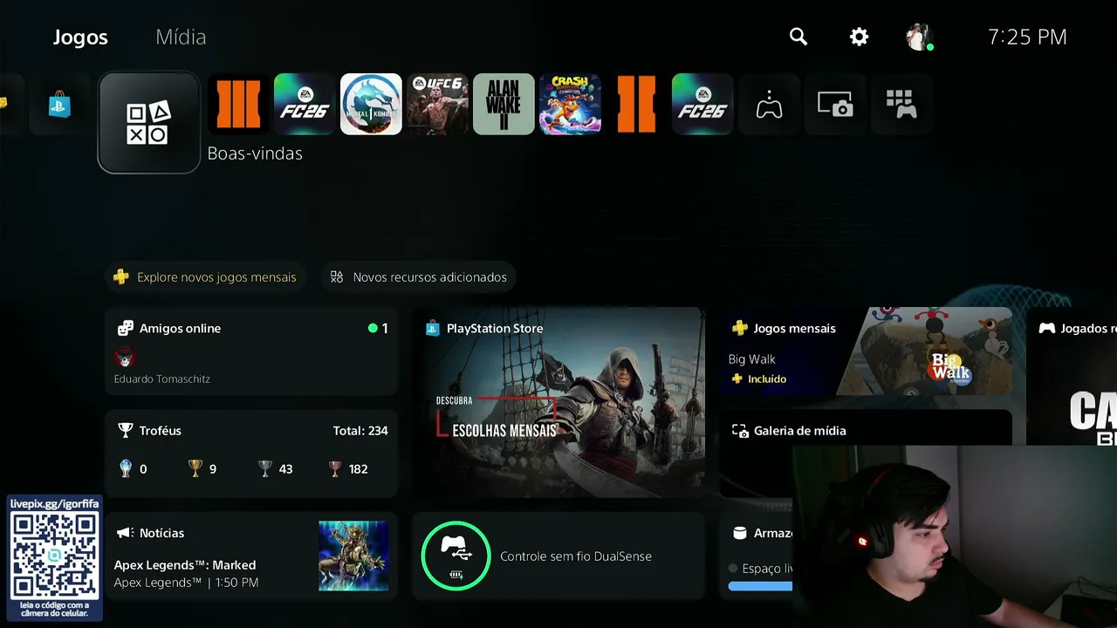The height and width of the screenshot is (628, 1117).
Task: Select the orange tile with two bars
Action: click(636, 104)
